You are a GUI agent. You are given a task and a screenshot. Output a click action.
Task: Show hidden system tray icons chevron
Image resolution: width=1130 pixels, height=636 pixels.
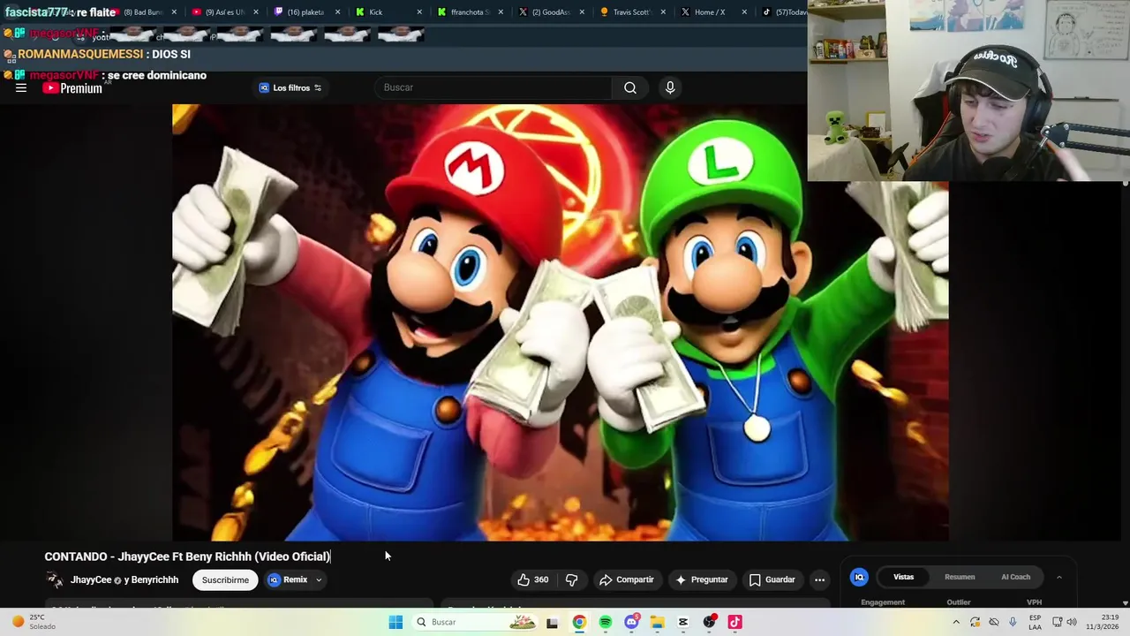pos(955,622)
